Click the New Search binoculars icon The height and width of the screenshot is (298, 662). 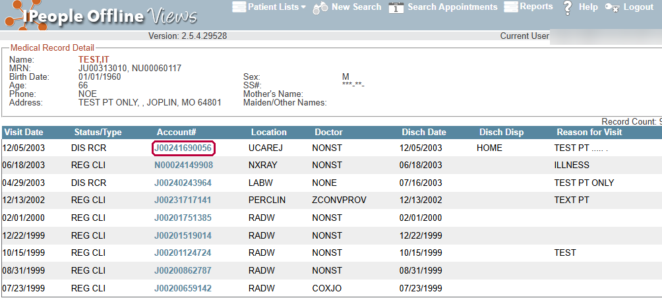click(320, 8)
